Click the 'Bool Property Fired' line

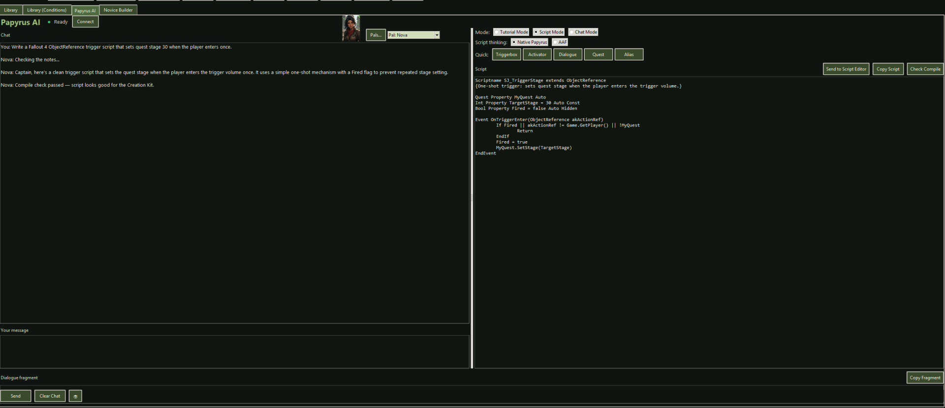click(526, 108)
